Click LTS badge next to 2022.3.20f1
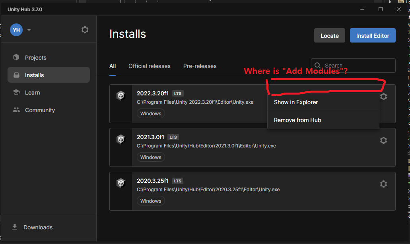Image resolution: width=410 pixels, height=244 pixels. (178, 93)
